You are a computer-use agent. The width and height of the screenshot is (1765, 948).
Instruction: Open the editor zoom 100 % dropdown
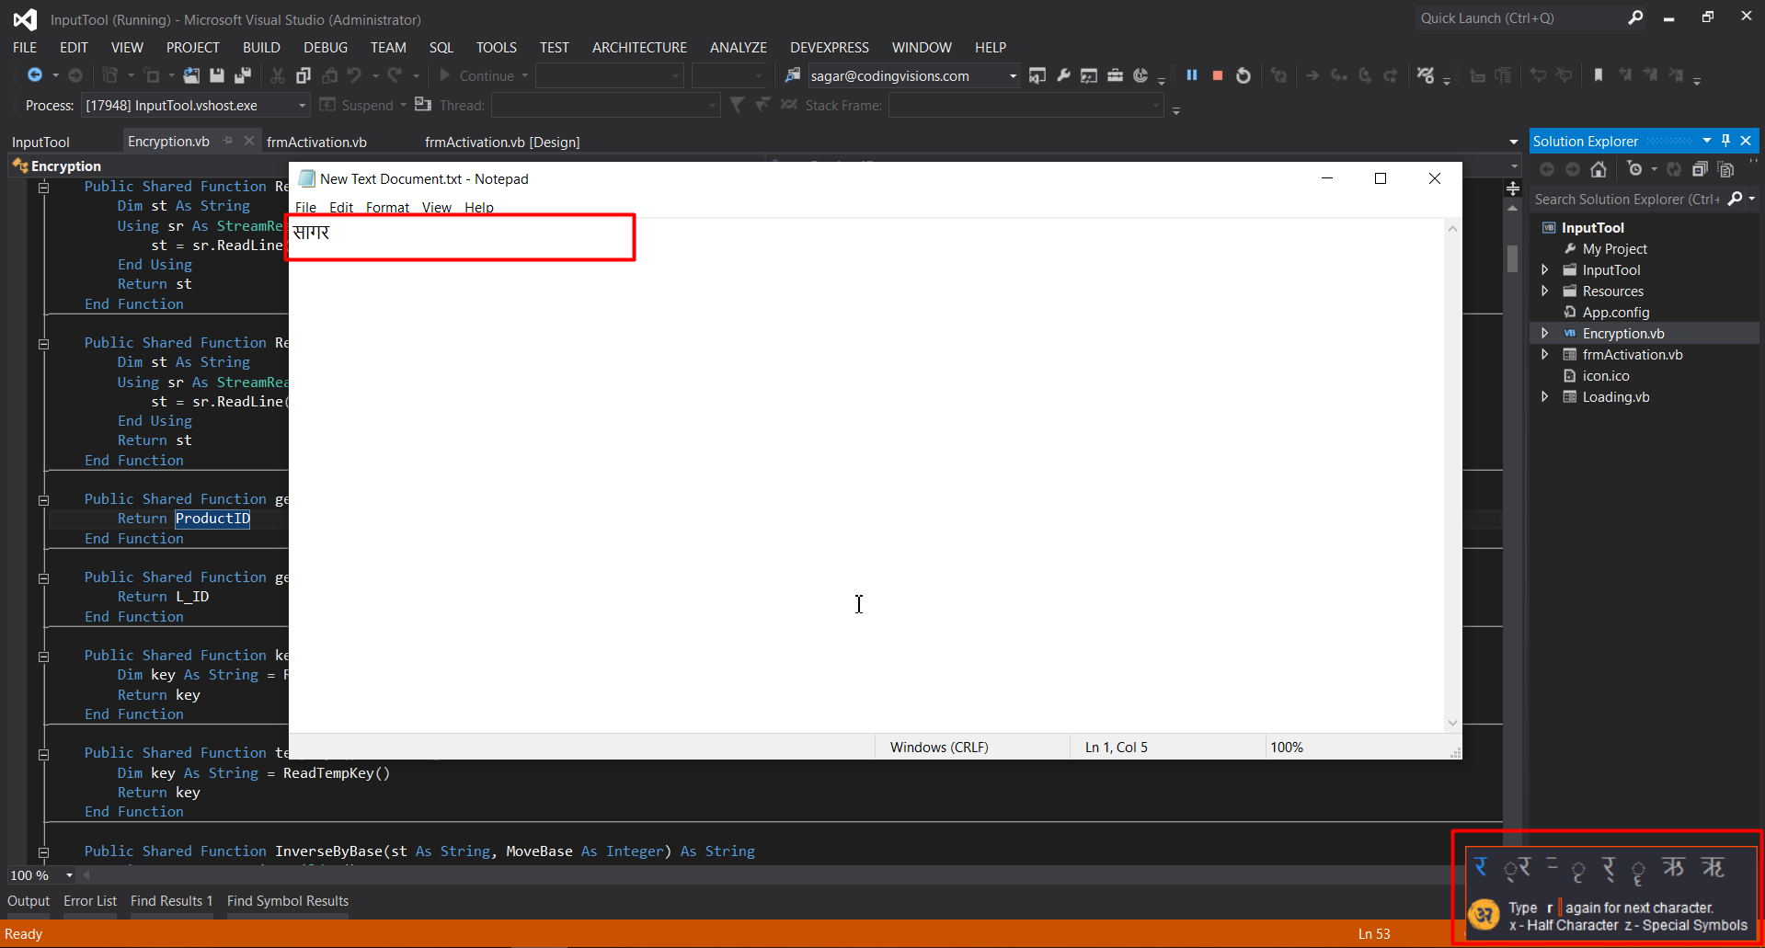tap(69, 875)
